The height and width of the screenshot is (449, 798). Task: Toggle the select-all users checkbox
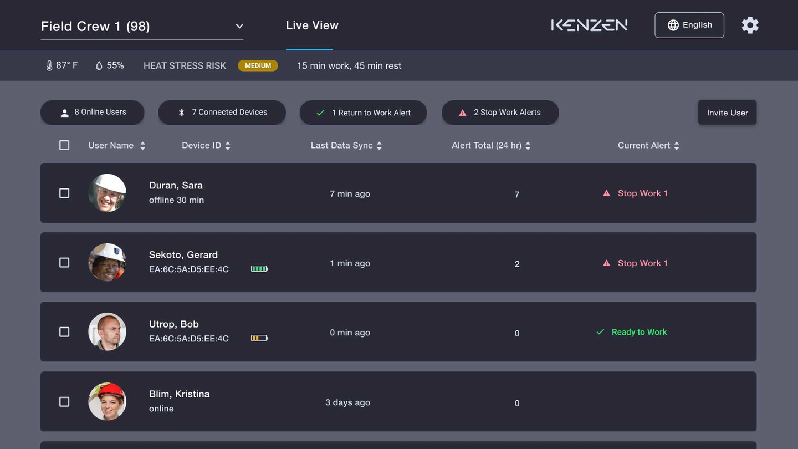[x=64, y=145]
